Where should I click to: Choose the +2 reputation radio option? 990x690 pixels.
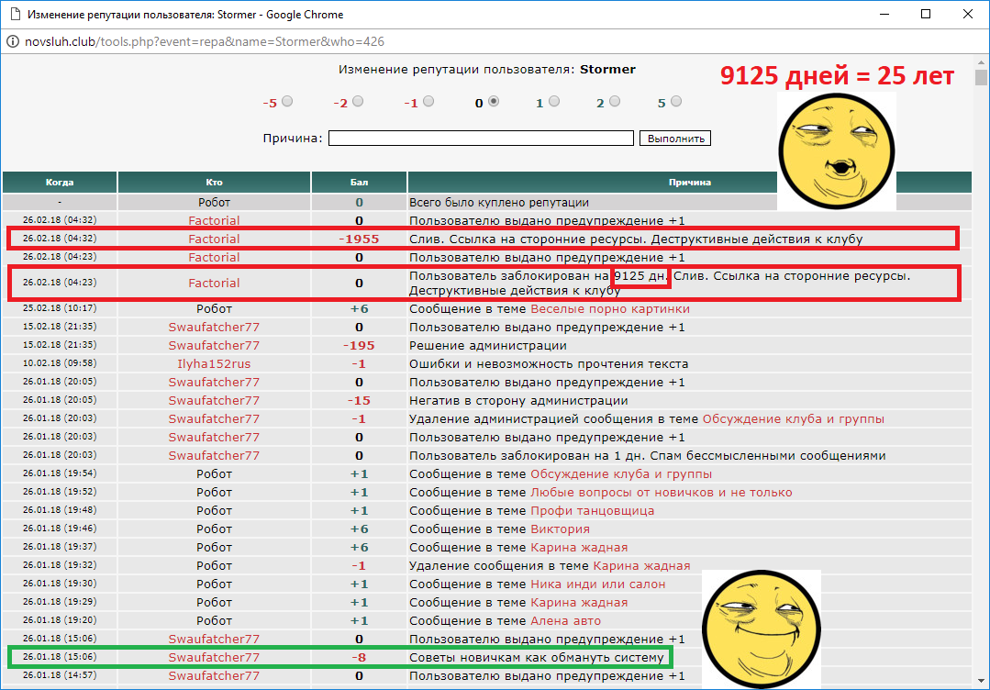pos(614,102)
